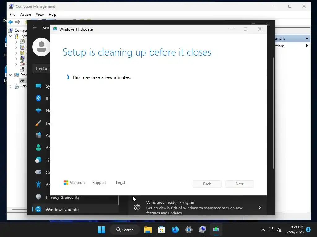Open More Actions submenu arrow
The image size is (317, 237).
pyautogui.click(x=307, y=46)
